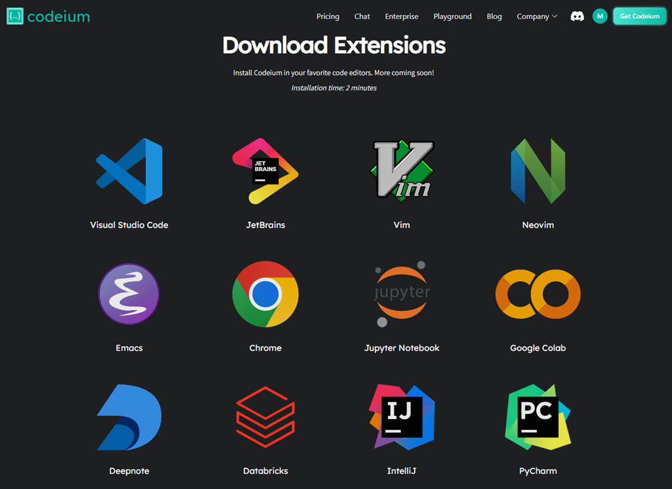The height and width of the screenshot is (489, 672).
Task: Click the IntelliJ text label
Action: click(x=402, y=471)
